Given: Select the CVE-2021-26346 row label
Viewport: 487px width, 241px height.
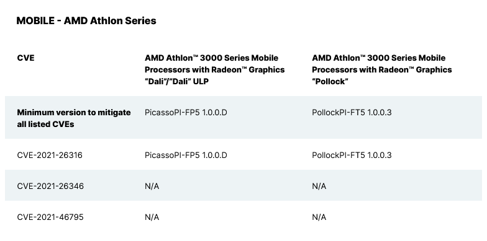Looking at the screenshot, I should [50, 186].
